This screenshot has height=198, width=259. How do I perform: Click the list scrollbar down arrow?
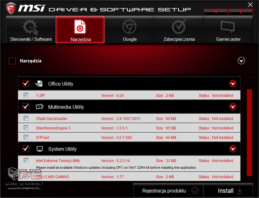tap(249, 178)
